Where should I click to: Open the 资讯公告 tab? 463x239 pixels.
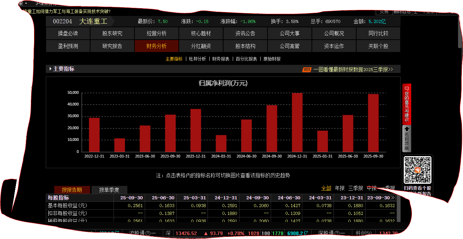tap(245, 33)
